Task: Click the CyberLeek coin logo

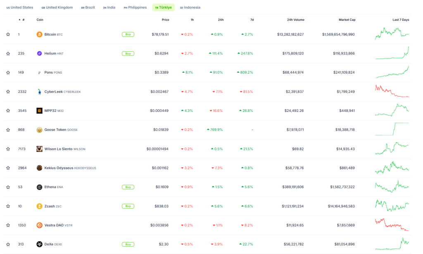Action: (39, 92)
